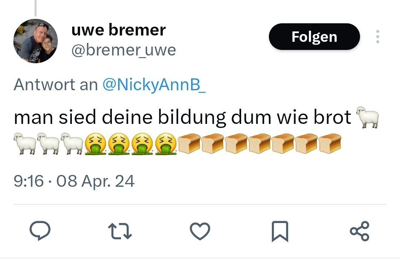Like the tweet with the heart icon

(x=200, y=231)
